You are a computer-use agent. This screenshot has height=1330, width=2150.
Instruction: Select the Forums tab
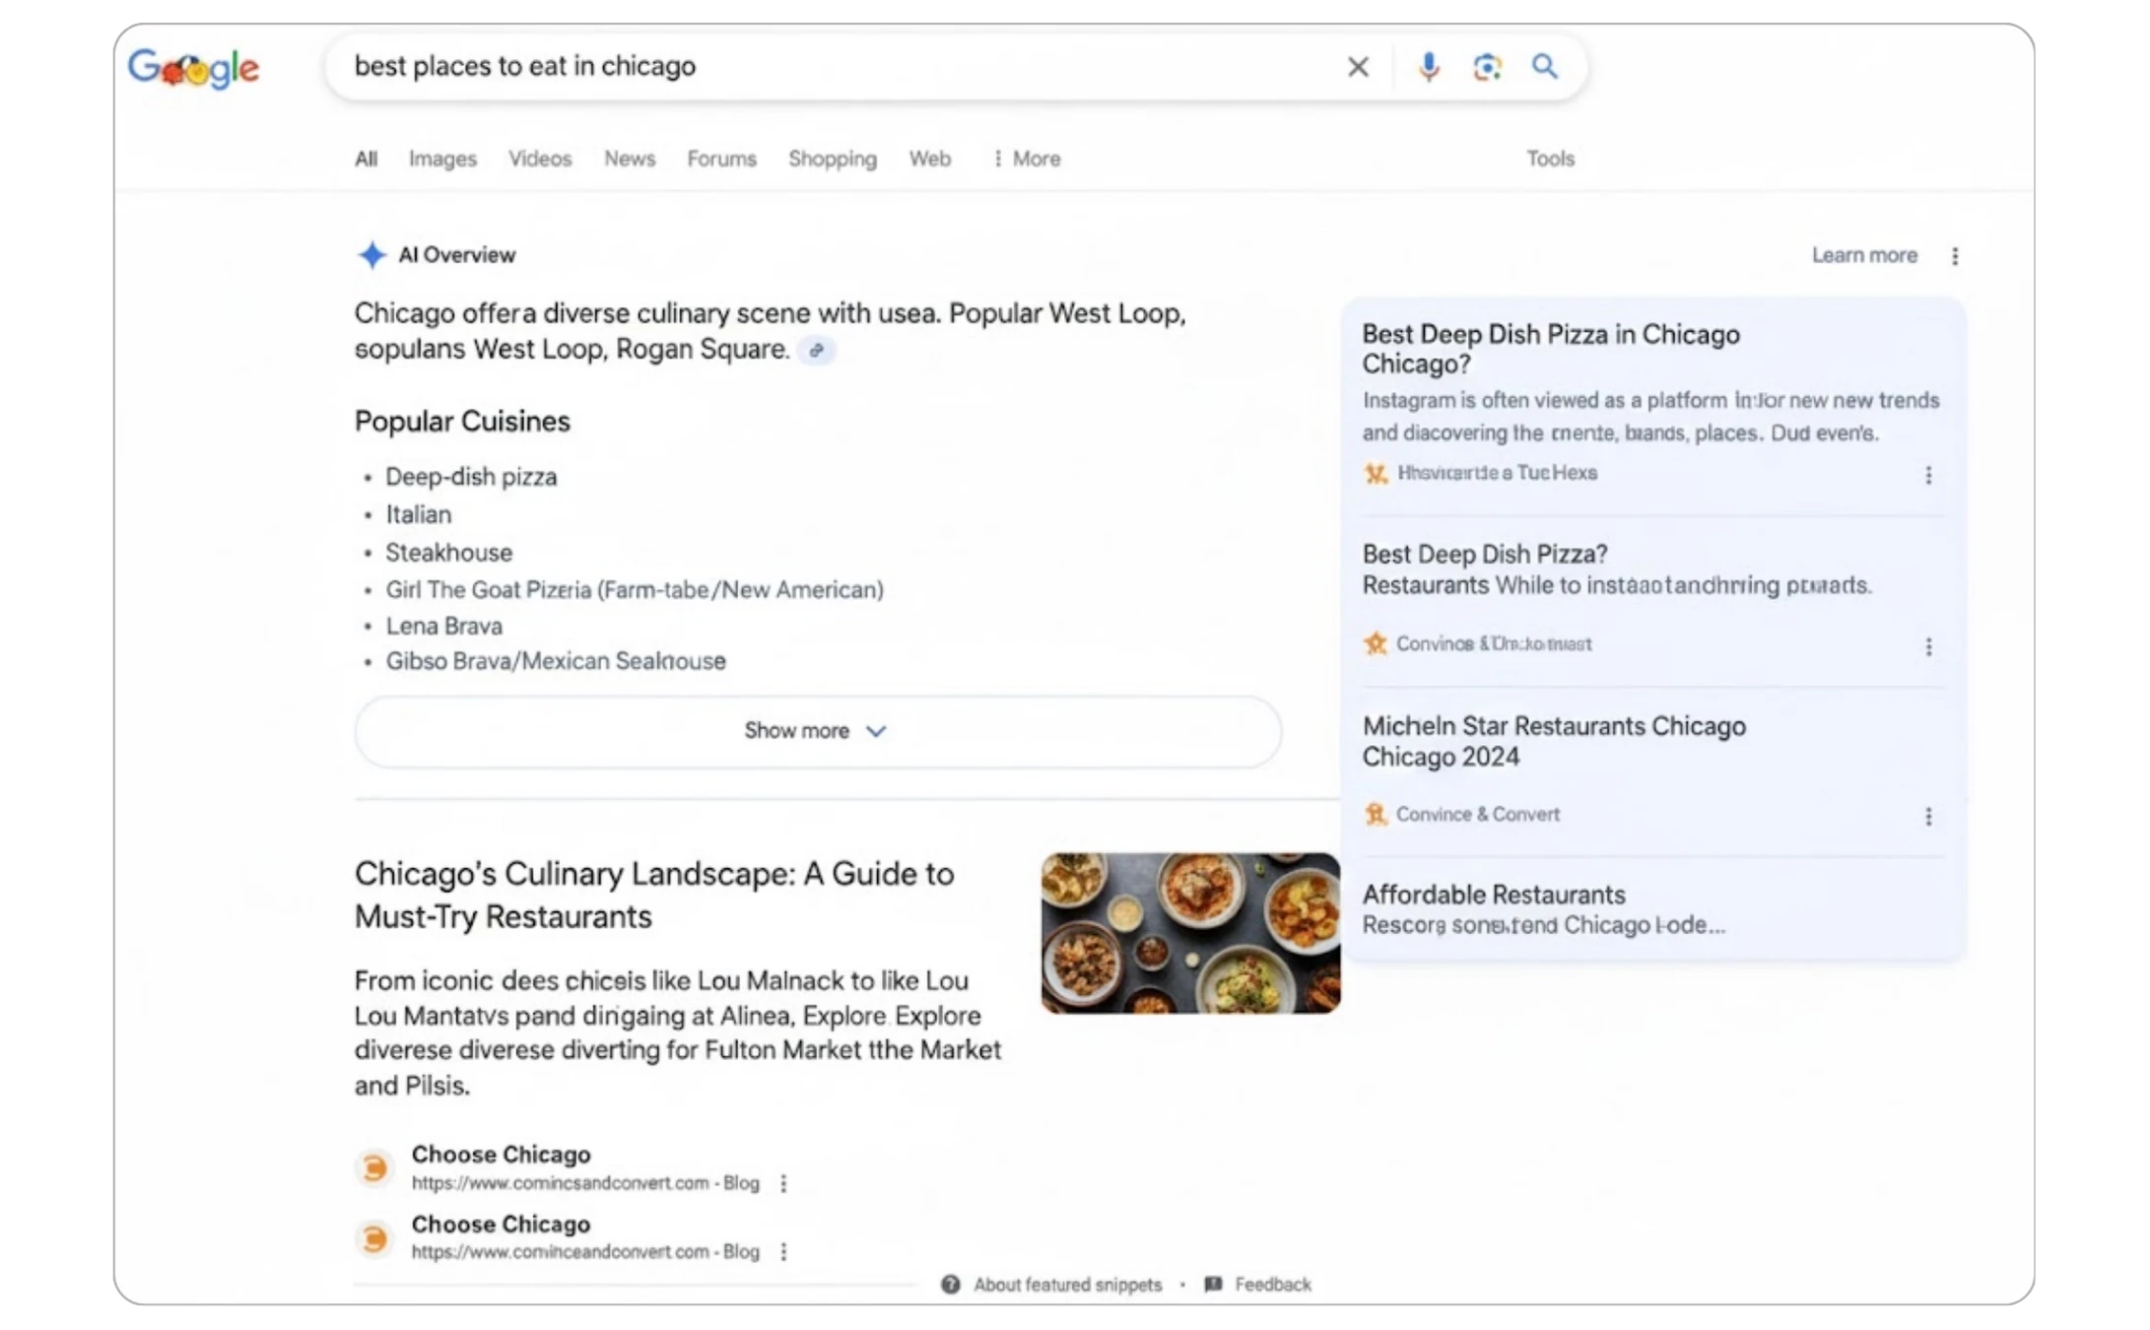pyautogui.click(x=721, y=159)
